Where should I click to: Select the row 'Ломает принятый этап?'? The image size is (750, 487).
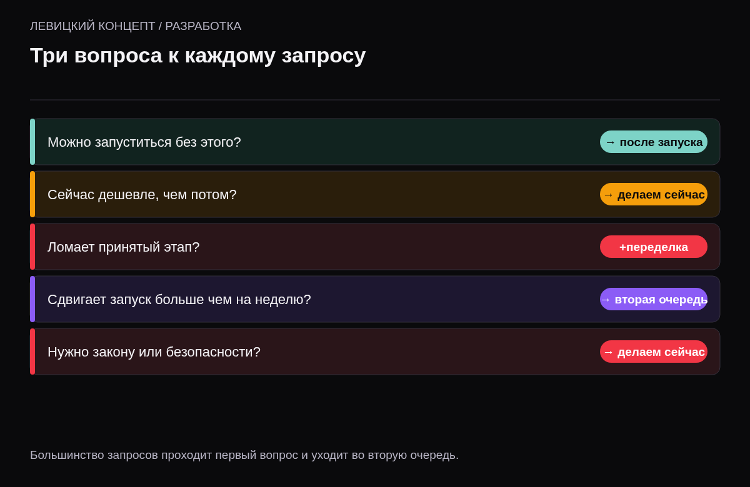coord(375,247)
